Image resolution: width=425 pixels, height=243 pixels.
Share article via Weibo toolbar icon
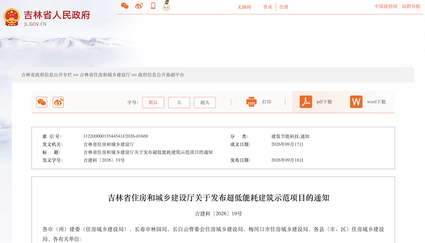pyautogui.click(x=58, y=102)
